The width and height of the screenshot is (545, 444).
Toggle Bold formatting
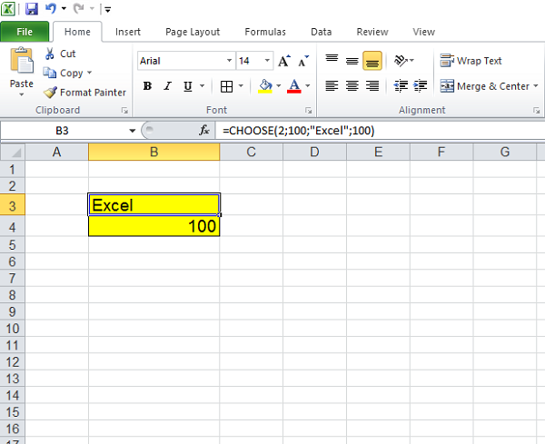pos(147,86)
